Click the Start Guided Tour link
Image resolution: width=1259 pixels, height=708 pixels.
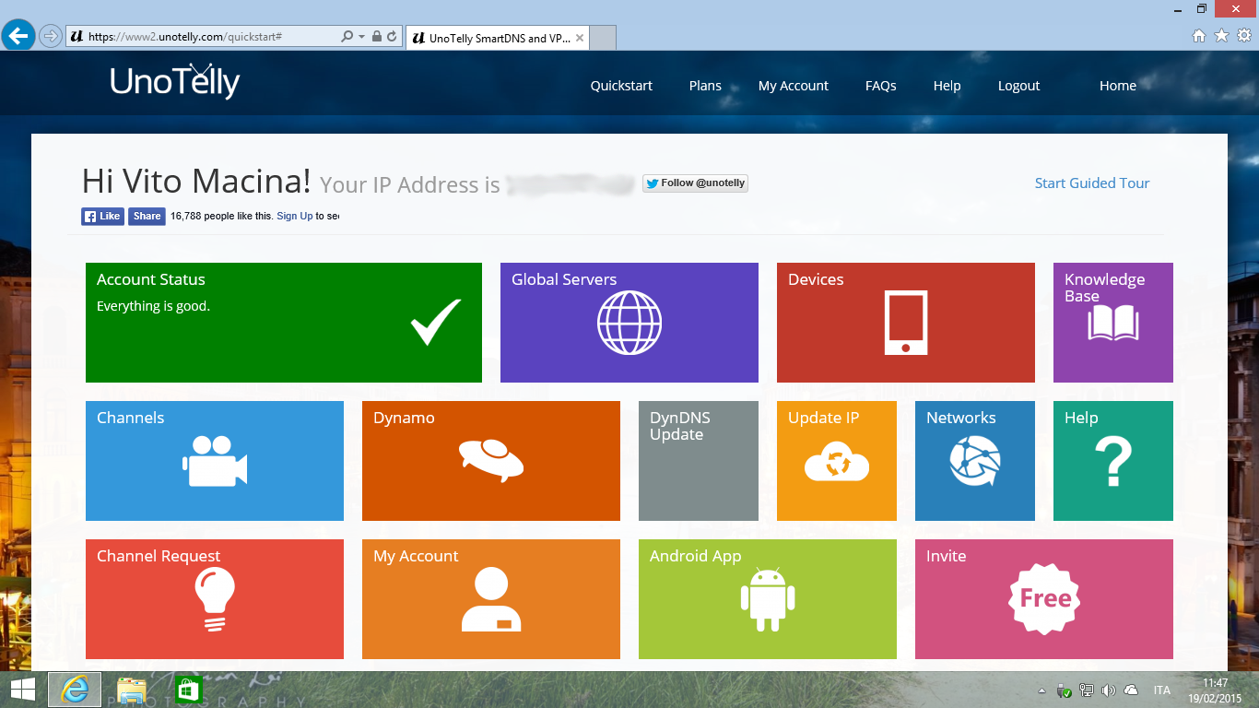click(1092, 183)
